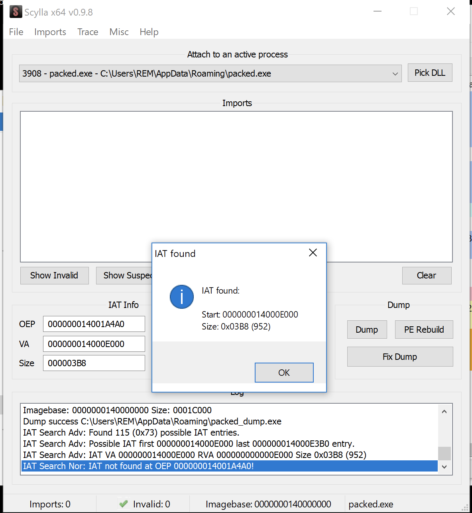Click the Show Invalid button
The width and height of the screenshot is (472, 513).
[54, 276]
